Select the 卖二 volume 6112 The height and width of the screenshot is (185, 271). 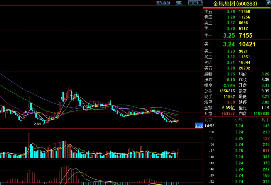(243, 29)
